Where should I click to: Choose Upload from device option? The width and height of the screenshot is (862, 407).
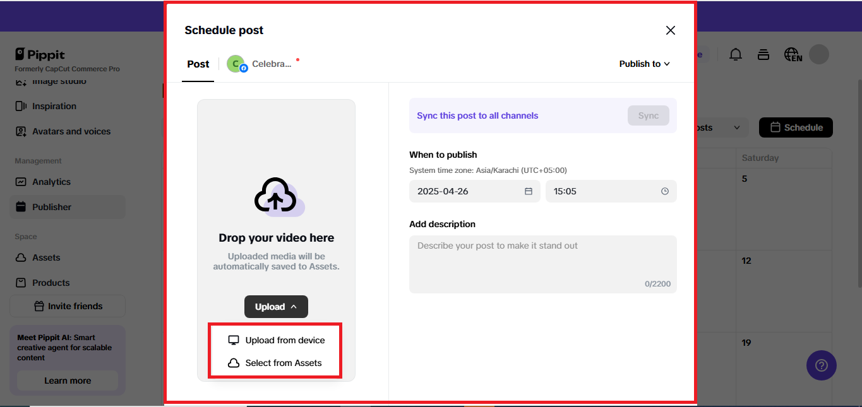(x=276, y=340)
